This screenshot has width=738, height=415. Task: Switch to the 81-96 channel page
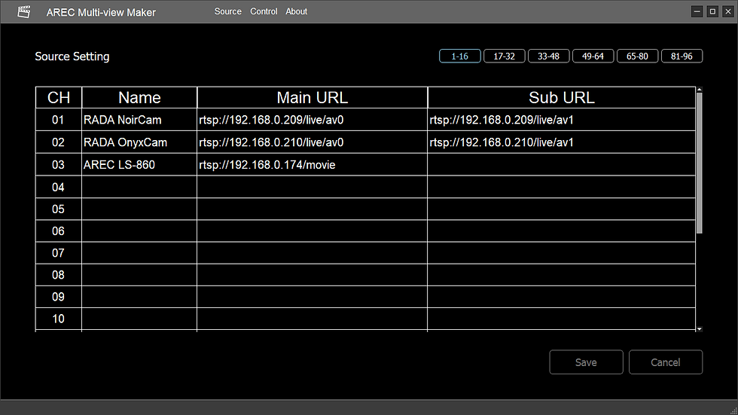[682, 56]
